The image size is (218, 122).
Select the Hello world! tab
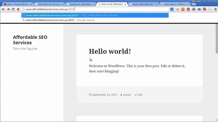tap(112, 4)
